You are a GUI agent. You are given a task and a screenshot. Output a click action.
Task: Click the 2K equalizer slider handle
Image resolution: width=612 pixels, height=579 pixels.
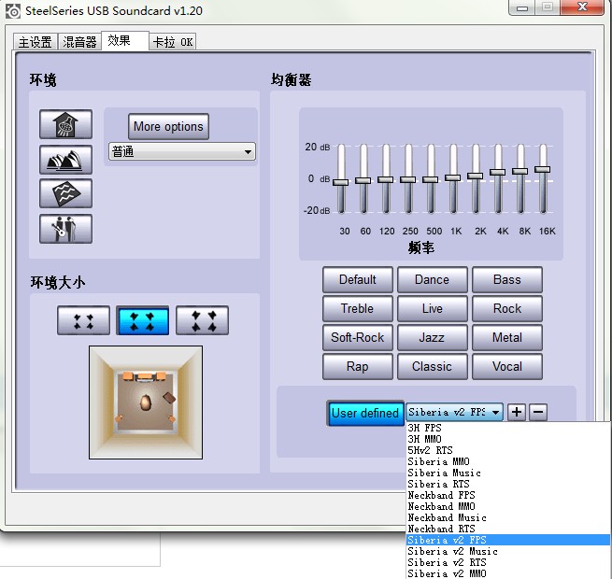point(475,176)
